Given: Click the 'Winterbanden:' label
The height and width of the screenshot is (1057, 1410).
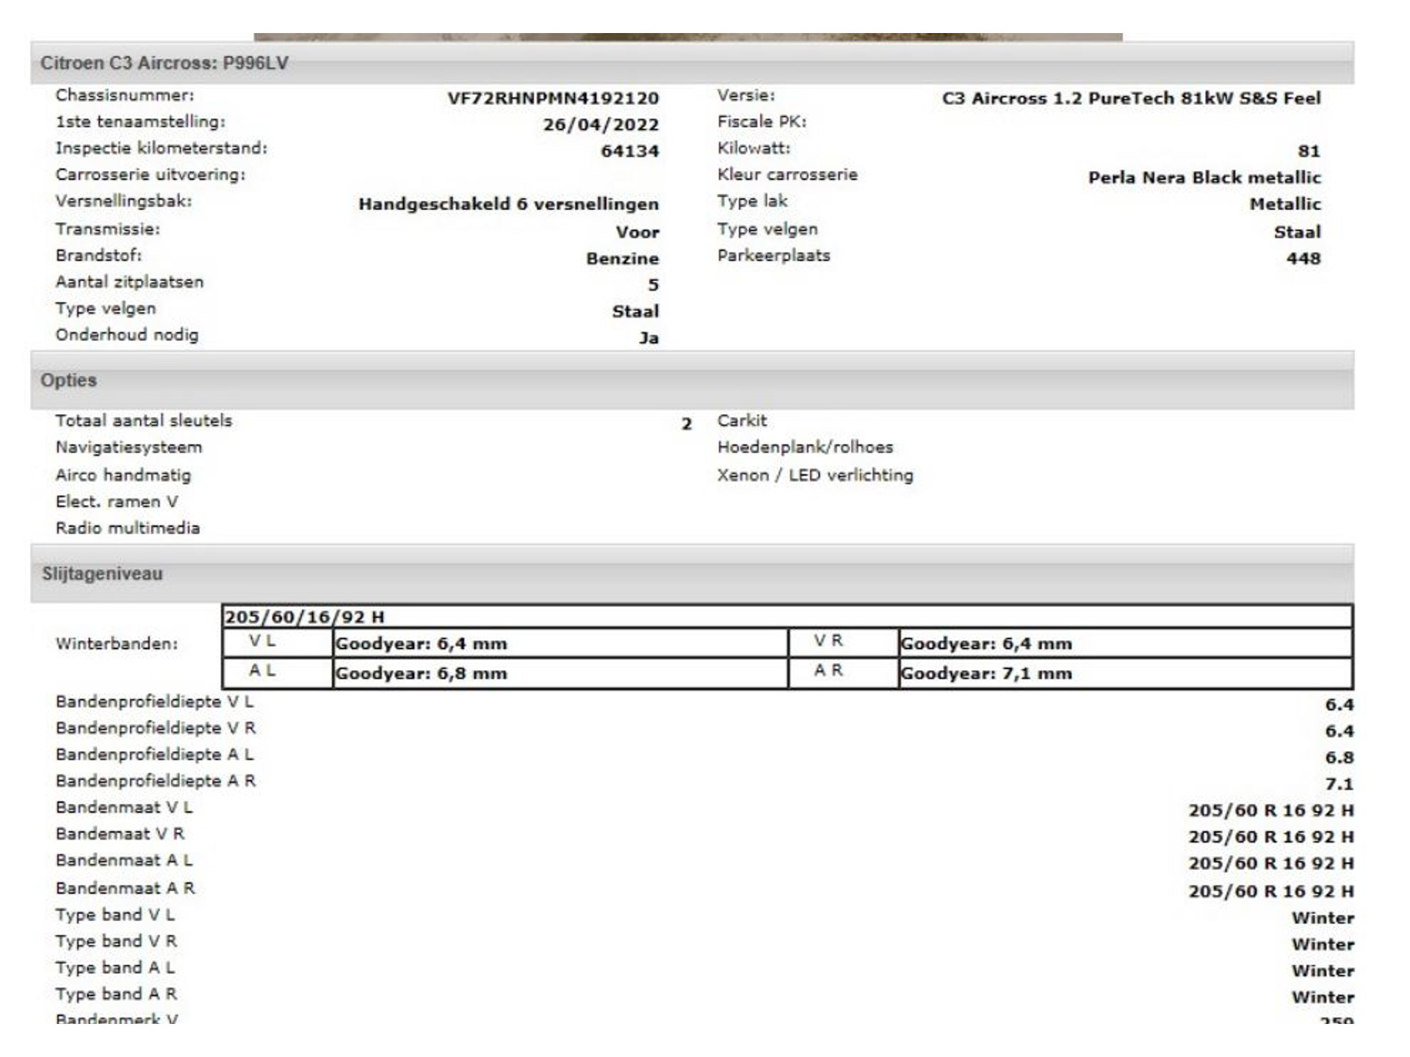Looking at the screenshot, I should (x=117, y=644).
